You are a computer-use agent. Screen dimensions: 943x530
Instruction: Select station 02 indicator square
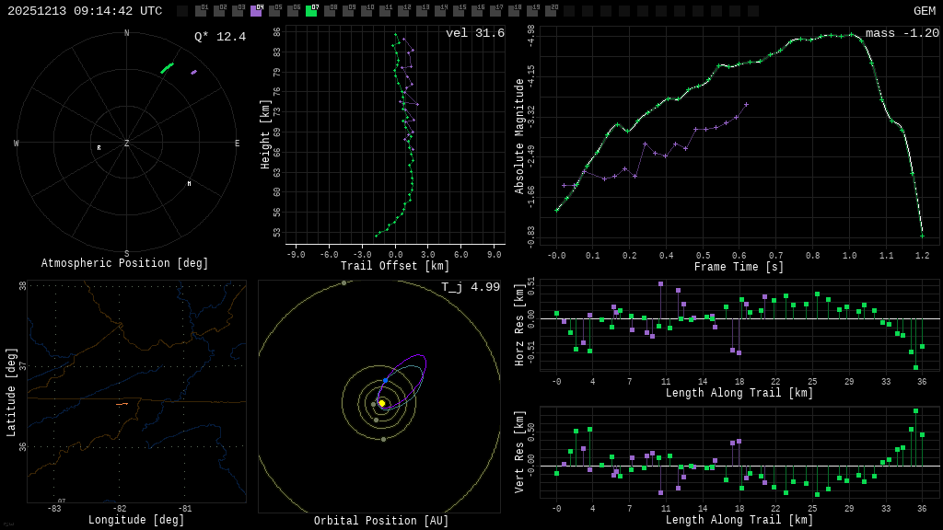219,11
